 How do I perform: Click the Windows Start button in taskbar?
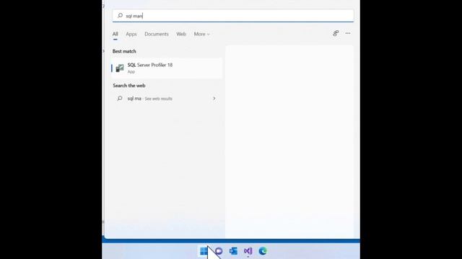click(204, 251)
